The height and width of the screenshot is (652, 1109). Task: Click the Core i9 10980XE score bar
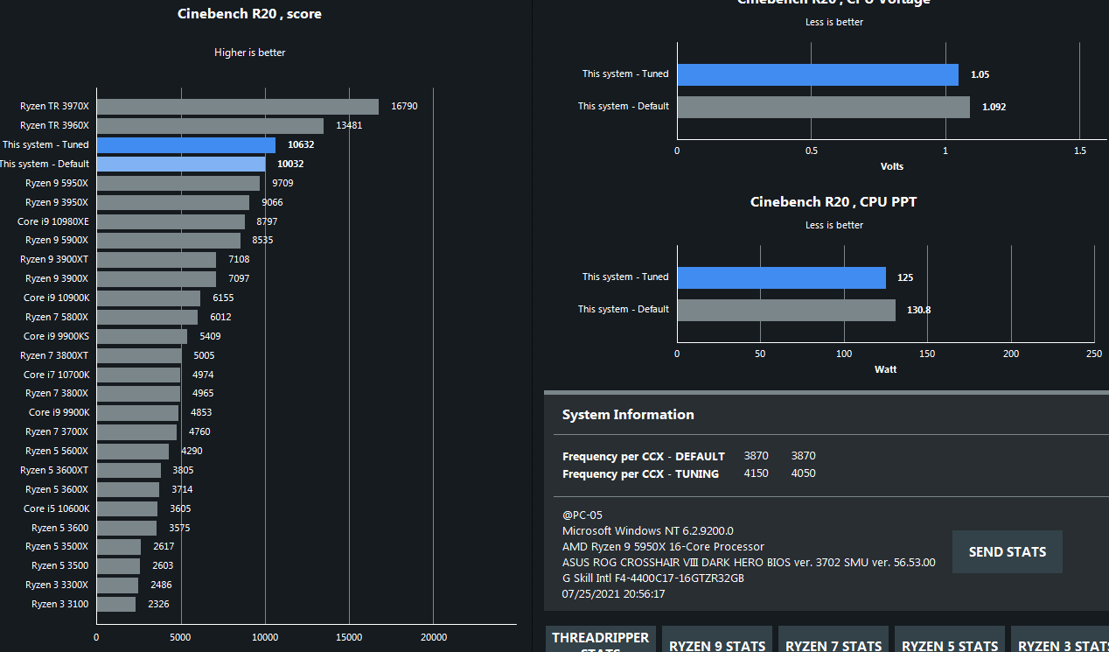coord(171,221)
